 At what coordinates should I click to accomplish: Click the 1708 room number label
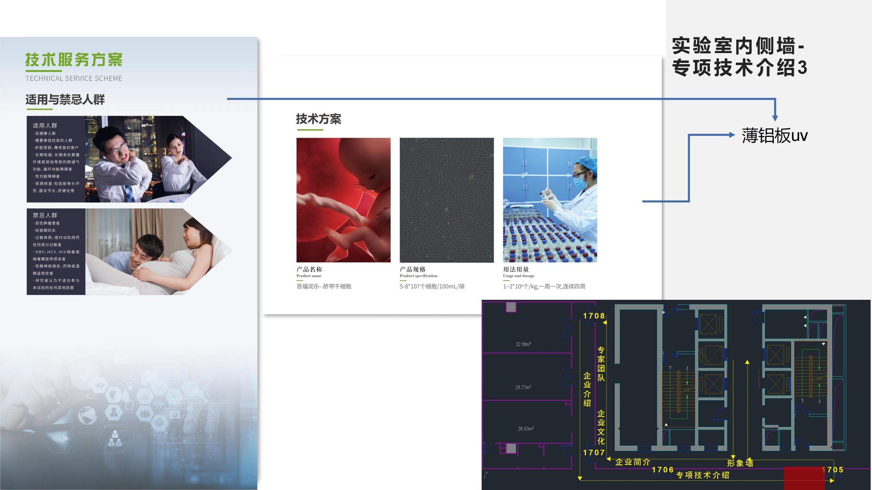click(x=594, y=316)
